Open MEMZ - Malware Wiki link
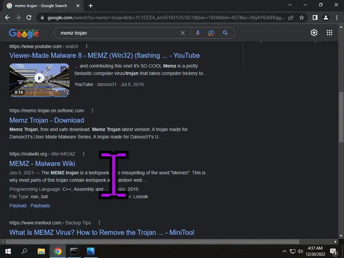The image size is (344, 258). [42, 164]
